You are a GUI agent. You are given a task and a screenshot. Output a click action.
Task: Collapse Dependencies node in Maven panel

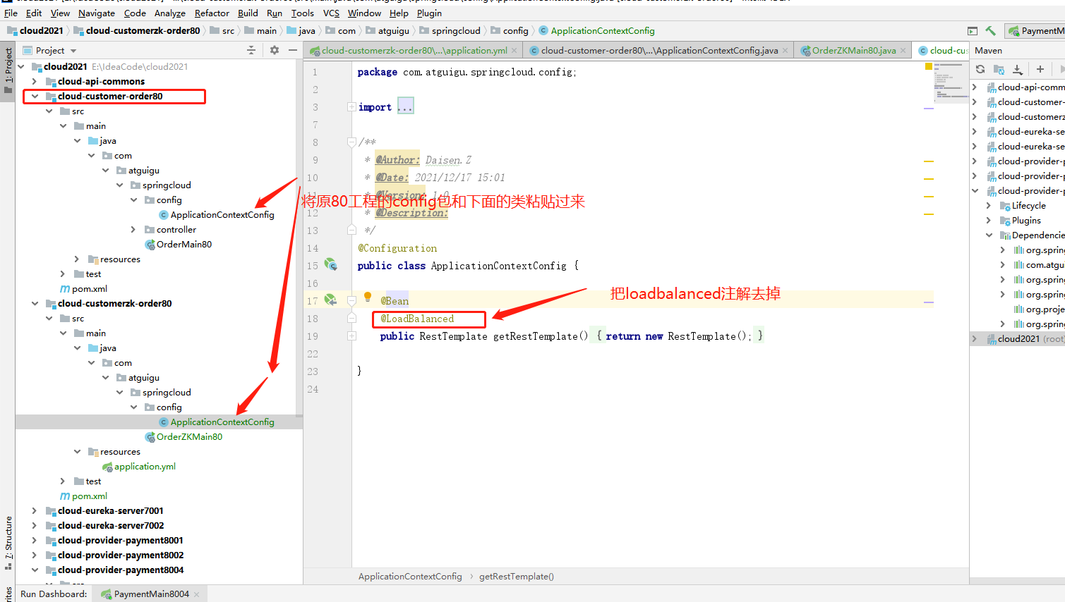tap(989, 235)
